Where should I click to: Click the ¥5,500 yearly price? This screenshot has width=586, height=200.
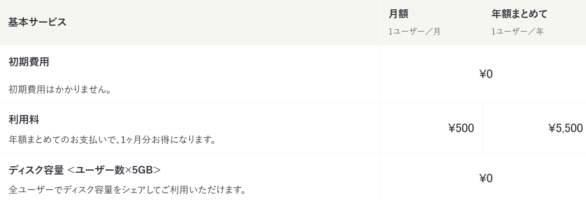tap(566, 128)
